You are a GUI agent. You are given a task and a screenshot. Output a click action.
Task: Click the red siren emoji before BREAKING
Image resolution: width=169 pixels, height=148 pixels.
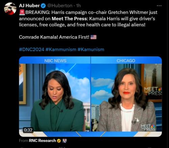click(x=22, y=13)
